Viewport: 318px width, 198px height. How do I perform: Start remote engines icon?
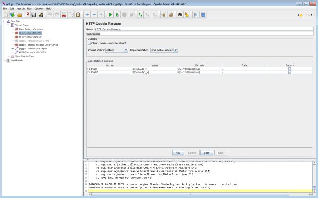(x=140, y=15)
